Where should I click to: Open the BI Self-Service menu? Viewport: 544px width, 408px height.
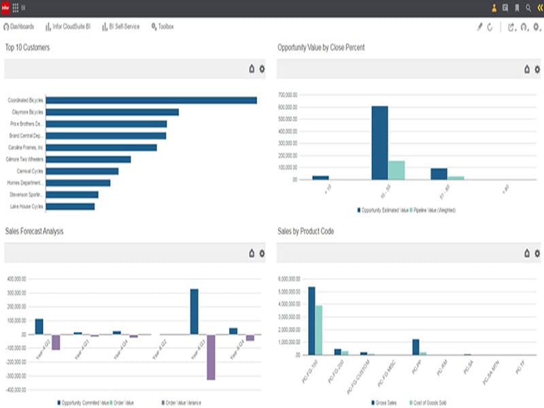[121, 27]
